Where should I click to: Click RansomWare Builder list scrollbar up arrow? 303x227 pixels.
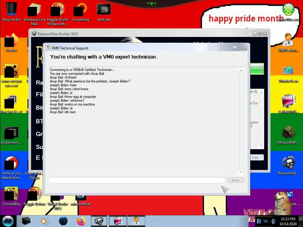(x=261, y=93)
